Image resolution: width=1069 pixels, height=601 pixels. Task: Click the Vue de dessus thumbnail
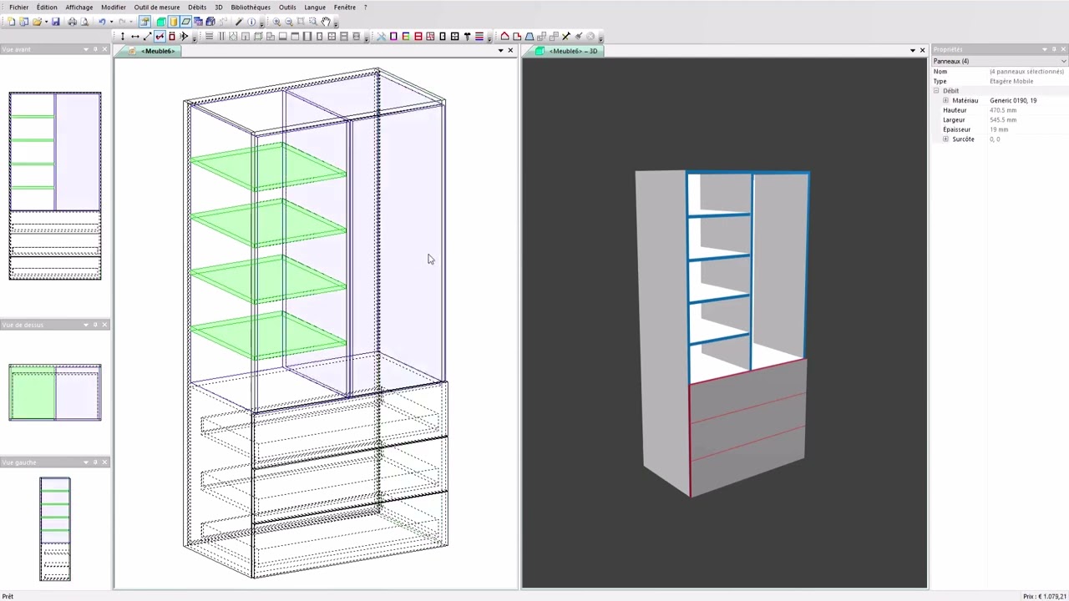55,391
